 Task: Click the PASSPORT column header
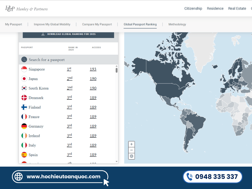tap(27, 48)
